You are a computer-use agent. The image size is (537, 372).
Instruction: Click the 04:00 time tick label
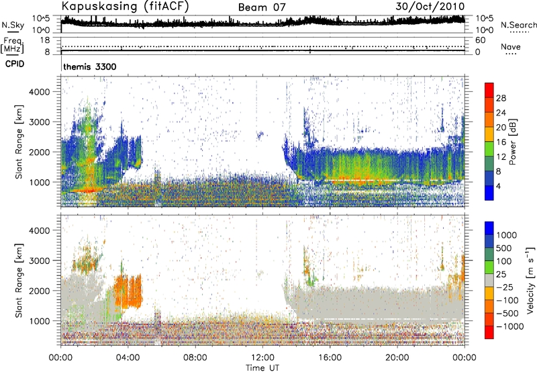[128, 358]
